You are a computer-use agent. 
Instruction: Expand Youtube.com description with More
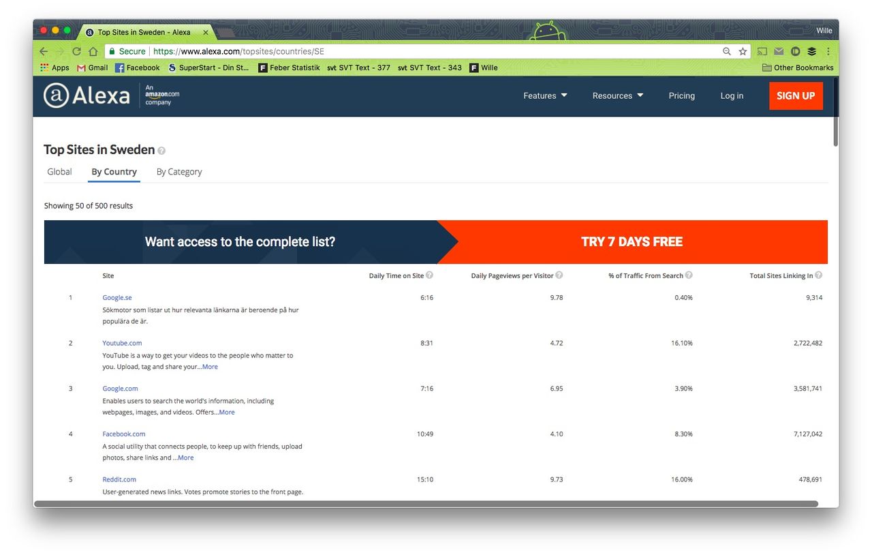tap(210, 367)
